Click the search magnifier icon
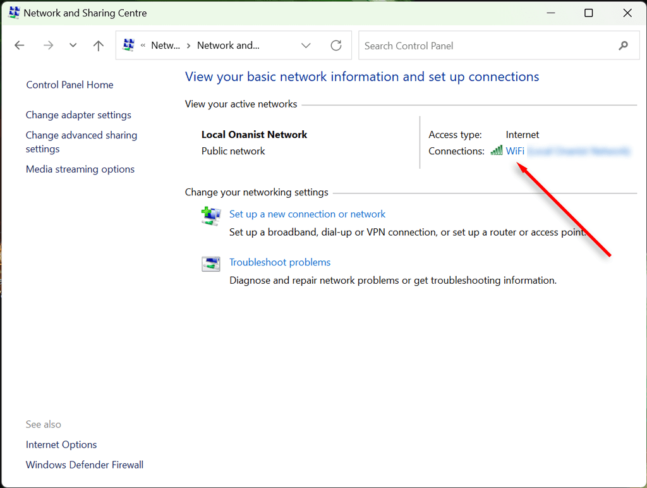The width and height of the screenshot is (647, 488). pos(623,46)
